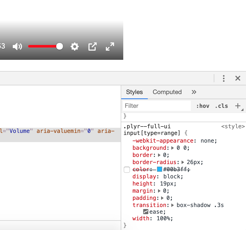Screen dimensions: 246x230
Task: Click the aria-label Volume attribute
Action: pos(20,131)
